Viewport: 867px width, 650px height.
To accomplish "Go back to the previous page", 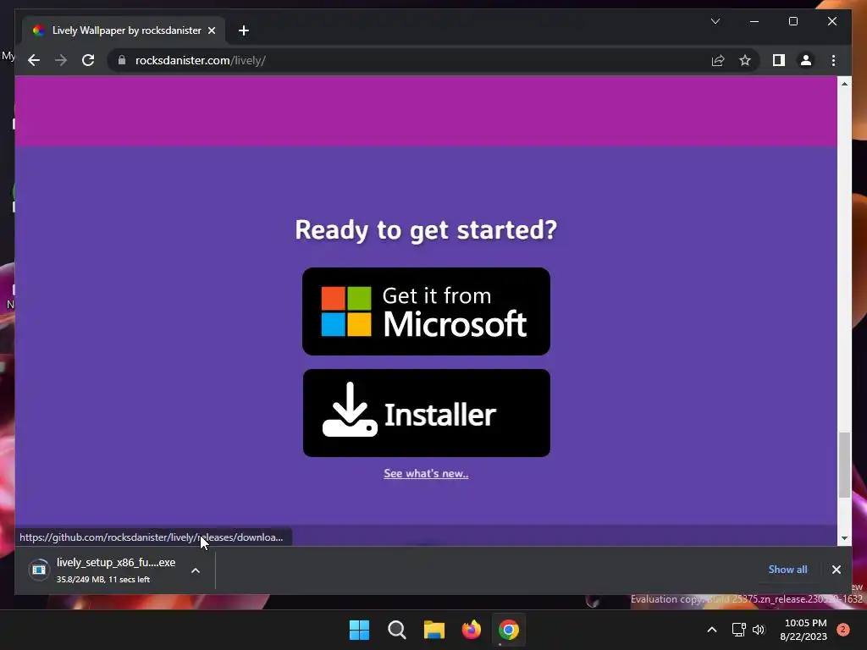I will pos(34,60).
